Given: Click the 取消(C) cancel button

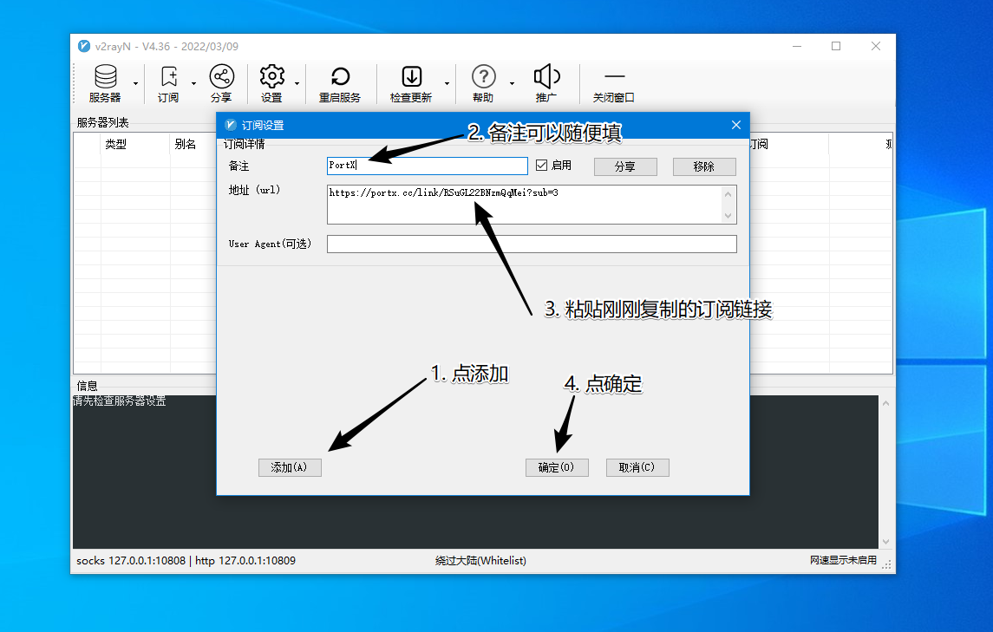Looking at the screenshot, I should pos(637,467).
